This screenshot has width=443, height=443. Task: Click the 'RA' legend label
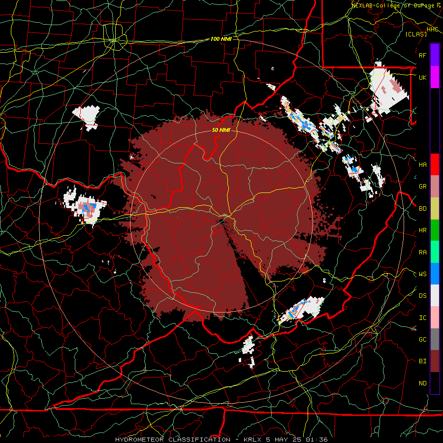point(422,253)
